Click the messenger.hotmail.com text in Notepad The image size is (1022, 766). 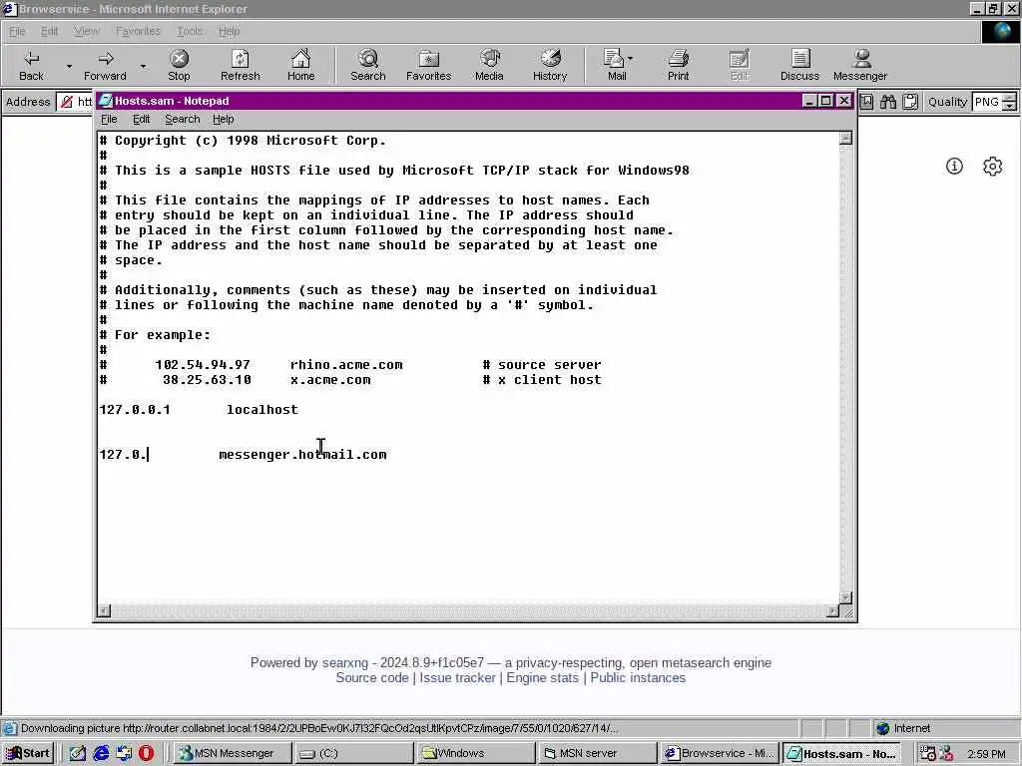pos(302,454)
